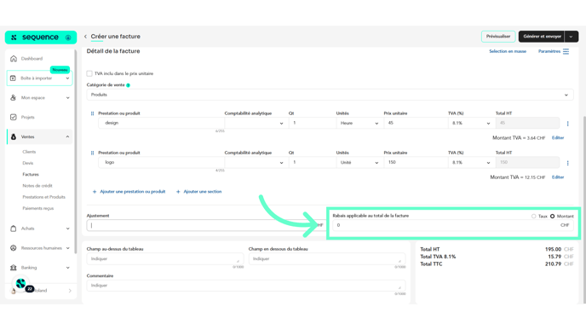Click the Commentaire text field

coord(246,286)
